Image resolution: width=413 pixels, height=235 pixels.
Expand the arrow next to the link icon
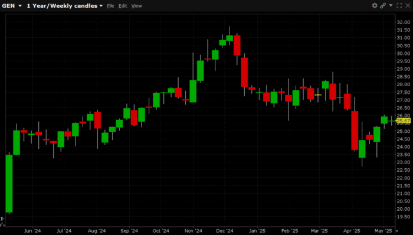(x=391, y=5)
